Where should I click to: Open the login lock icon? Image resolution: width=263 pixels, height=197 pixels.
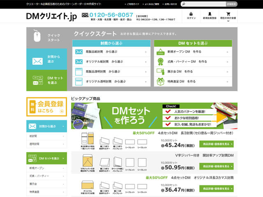[x=191, y=14]
